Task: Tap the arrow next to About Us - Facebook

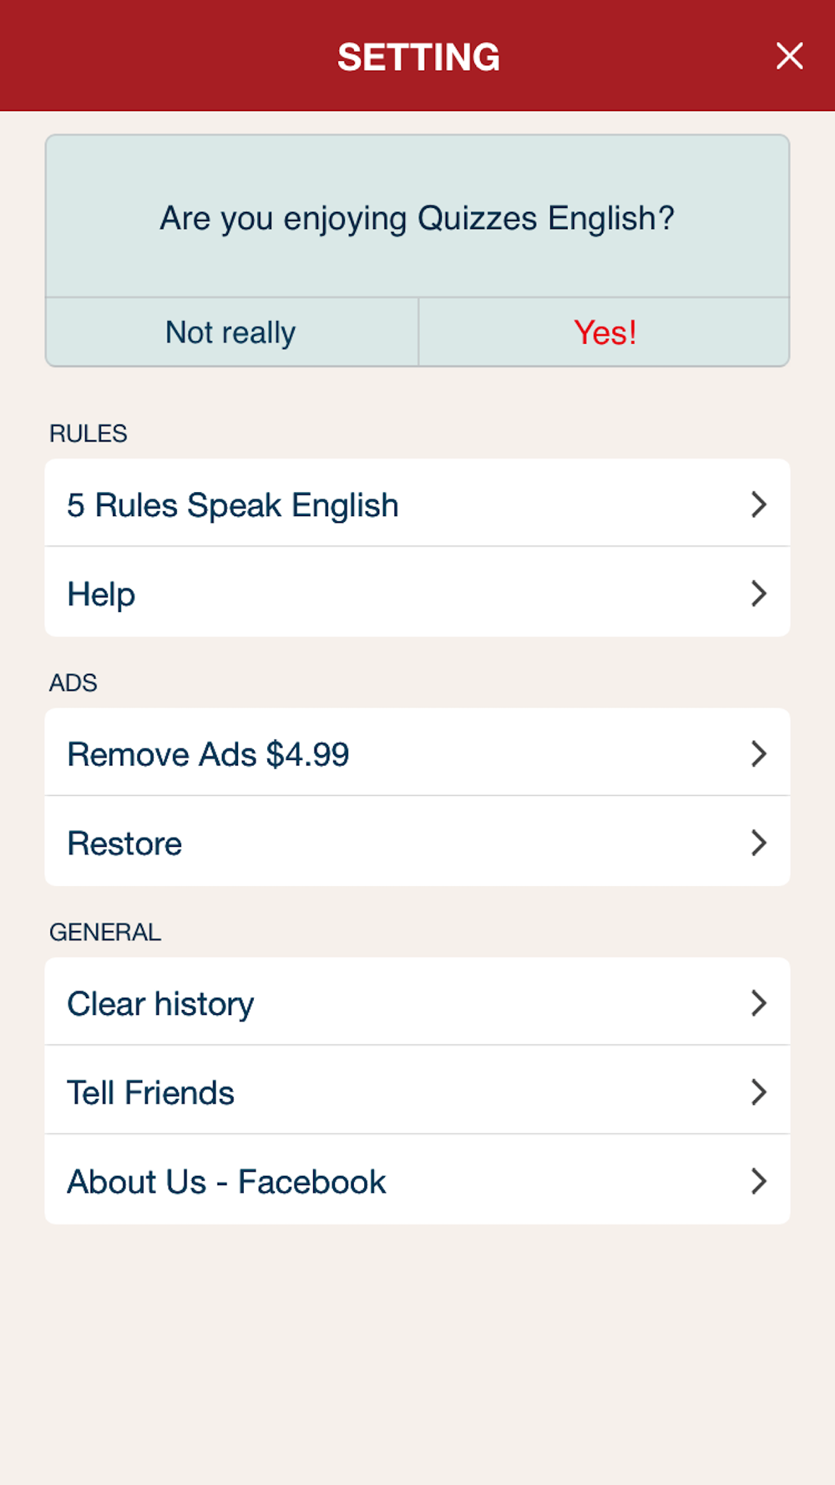Action: tap(758, 1181)
